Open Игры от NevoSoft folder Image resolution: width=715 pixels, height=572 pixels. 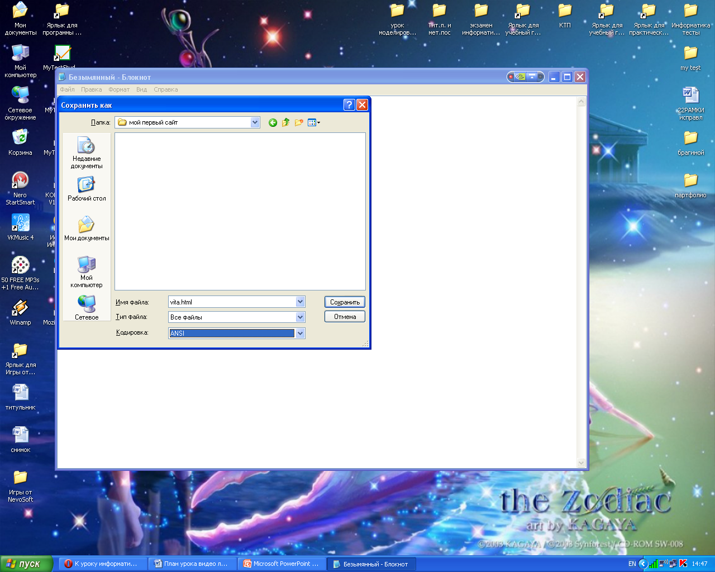pos(20,485)
